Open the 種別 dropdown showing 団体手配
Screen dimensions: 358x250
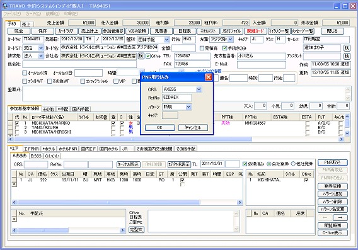(x=166, y=40)
